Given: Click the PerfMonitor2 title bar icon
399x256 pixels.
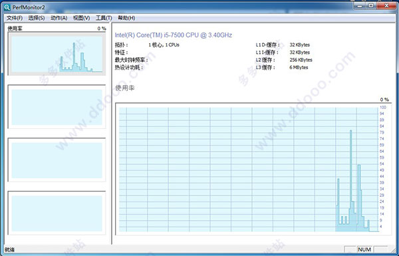Looking at the screenshot, I should [7, 7].
